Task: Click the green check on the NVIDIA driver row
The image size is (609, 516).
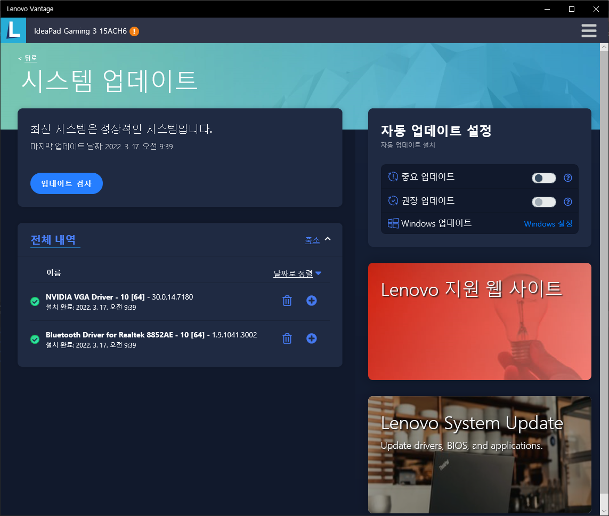Action: (x=35, y=302)
